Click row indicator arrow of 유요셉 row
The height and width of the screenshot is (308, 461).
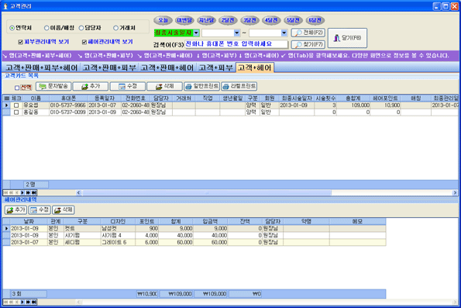point(6,105)
